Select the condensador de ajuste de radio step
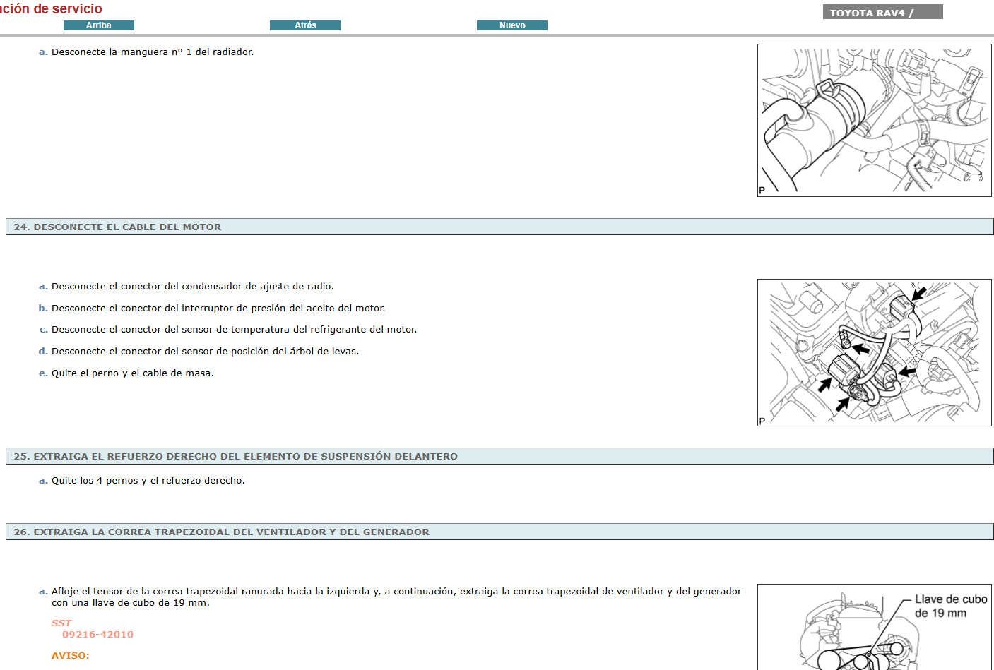This screenshot has height=670, width=994. 192,287
